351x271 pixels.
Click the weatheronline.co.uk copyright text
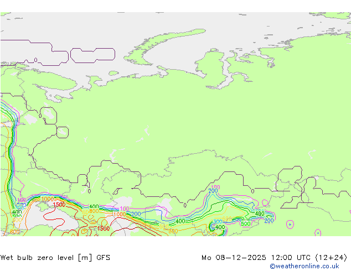(x=304, y=266)
